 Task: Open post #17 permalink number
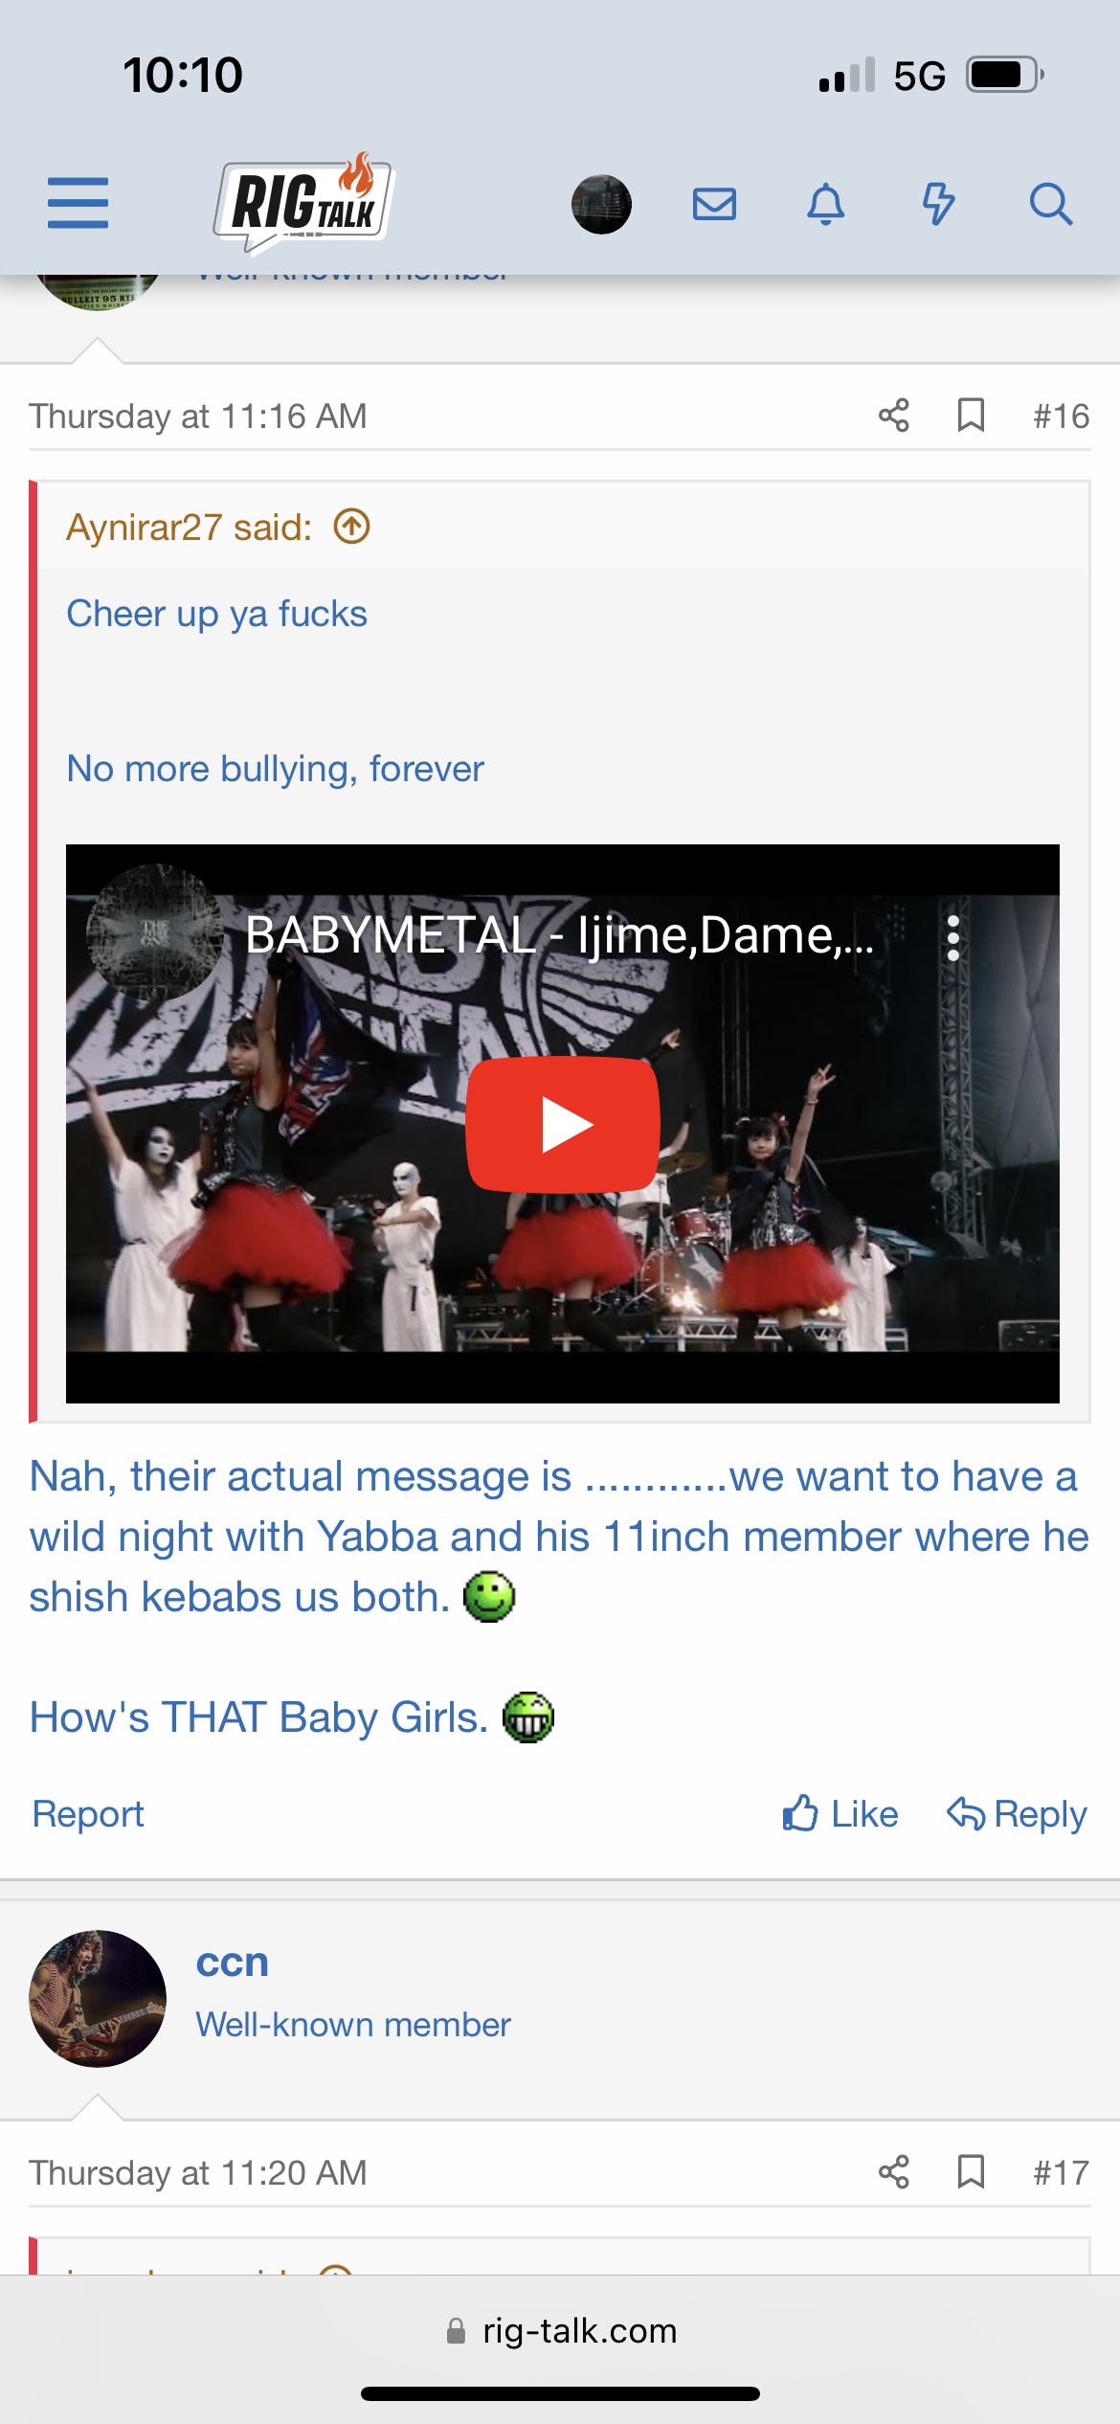(x=1061, y=2172)
